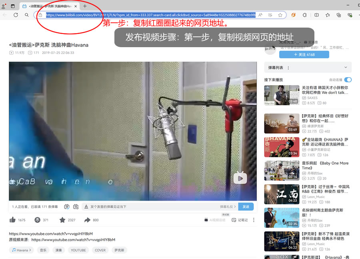
Task: Favorite the video with star icon
Action: (62, 220)
